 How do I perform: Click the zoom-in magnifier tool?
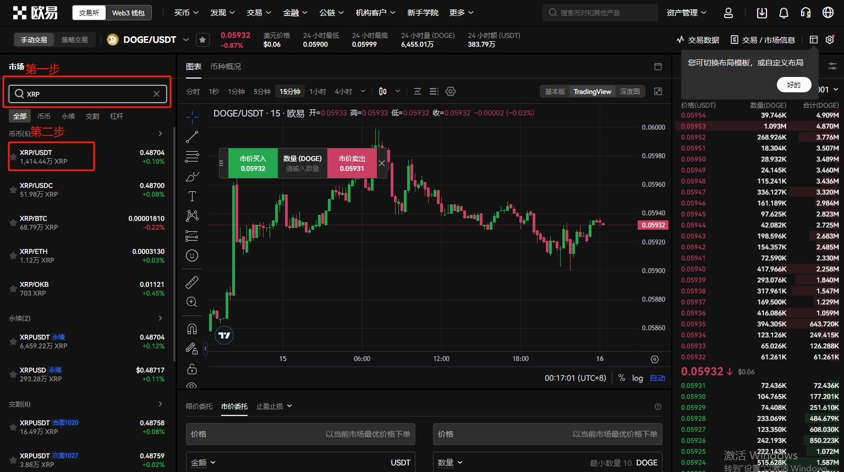192,302
